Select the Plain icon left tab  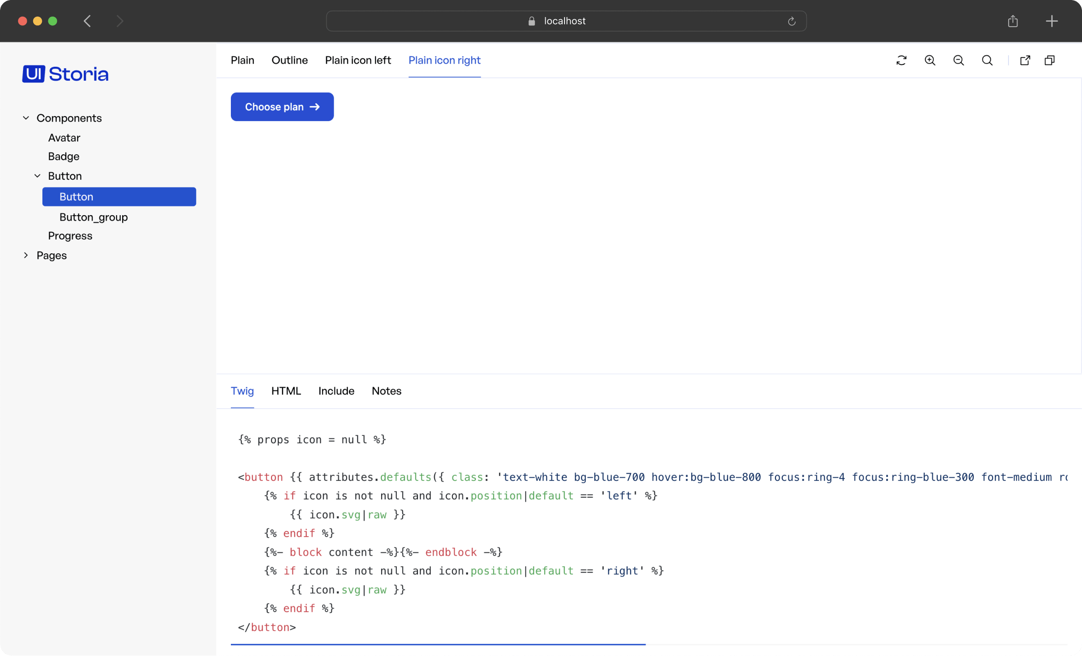[358, 60]
